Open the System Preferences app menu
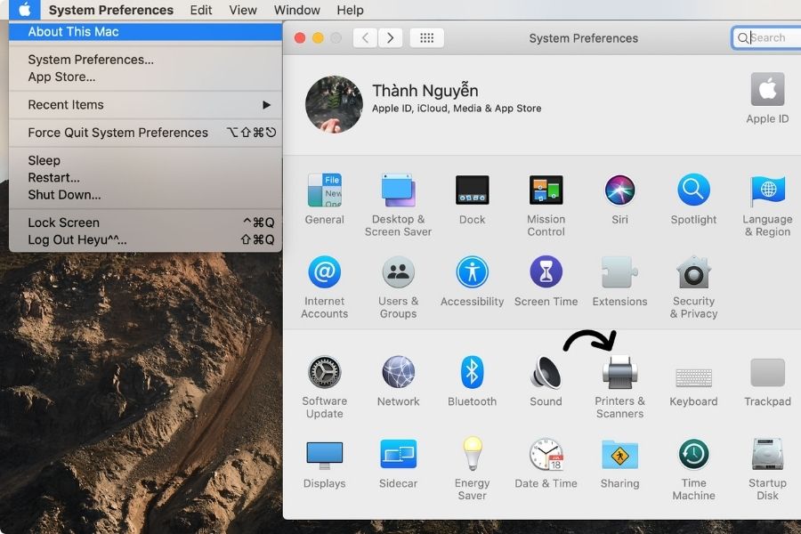801x534 pixels. pos(111,10)
